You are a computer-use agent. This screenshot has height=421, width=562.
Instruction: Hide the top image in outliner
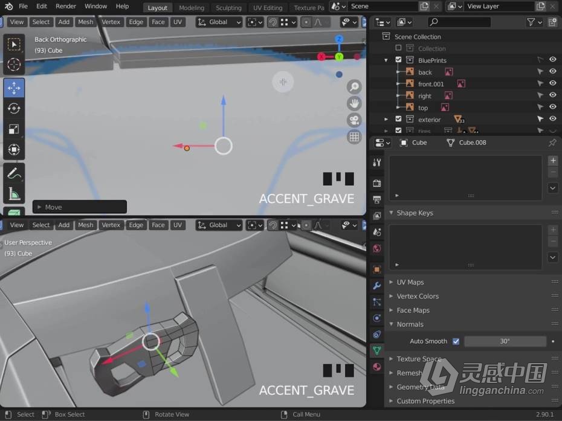tap(553, 107)
